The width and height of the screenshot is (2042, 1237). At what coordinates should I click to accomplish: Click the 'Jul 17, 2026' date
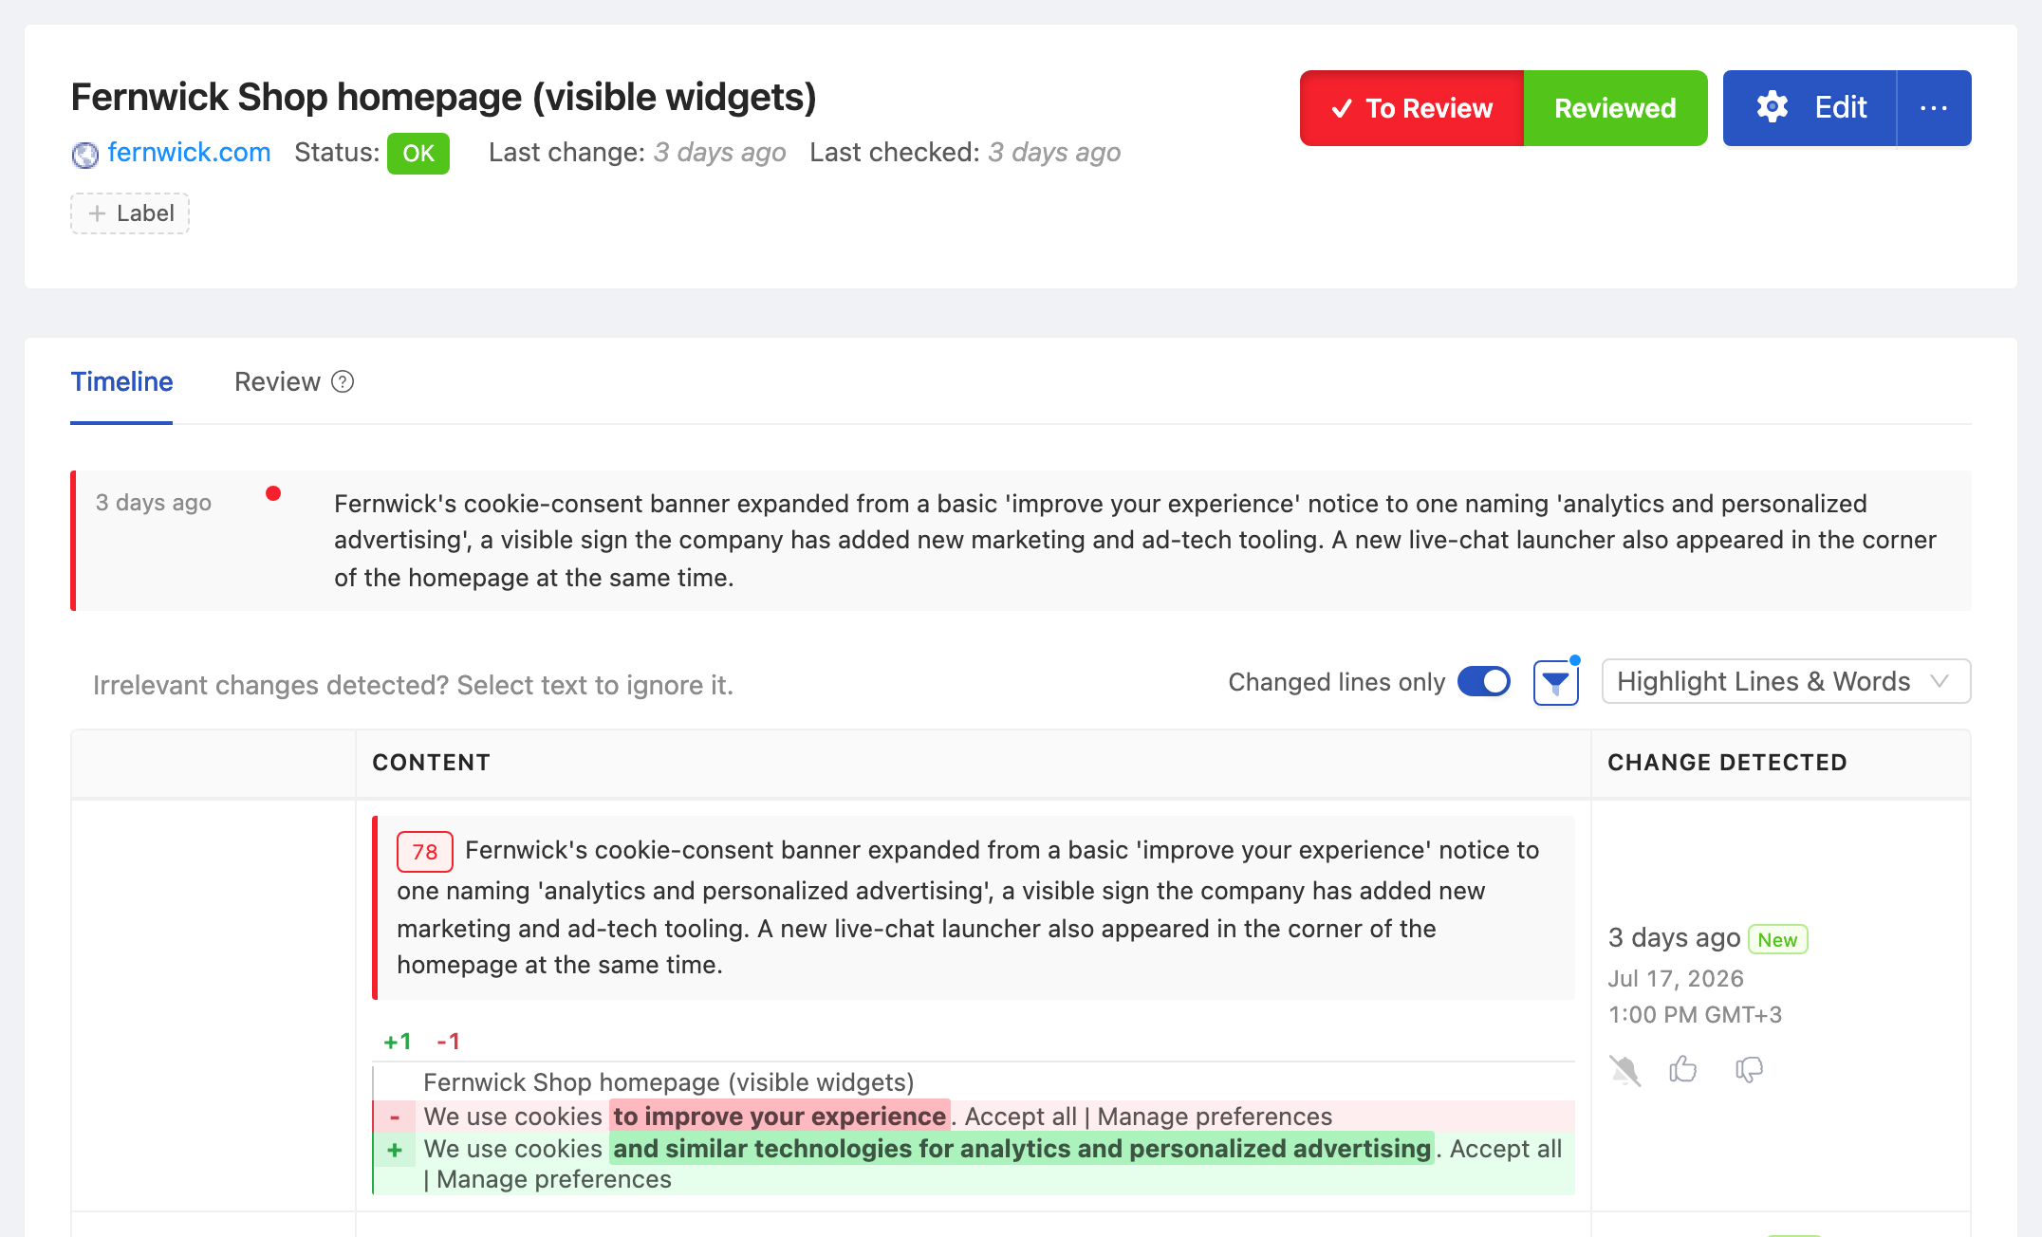pos(1676,978)
